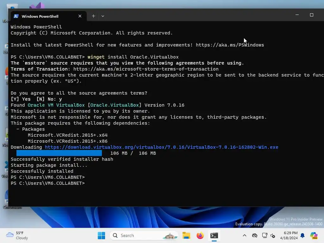Click text 'Microsoft.VCRedist.2015+.x86'
Image resolution: width=324 pixels, height=243 pixels.
click(68, 141)
